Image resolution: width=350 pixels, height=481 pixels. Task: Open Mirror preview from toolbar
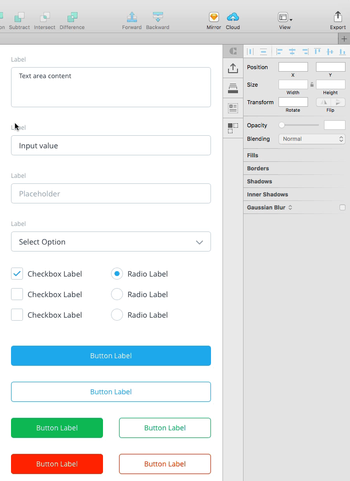tap(213, 17)
